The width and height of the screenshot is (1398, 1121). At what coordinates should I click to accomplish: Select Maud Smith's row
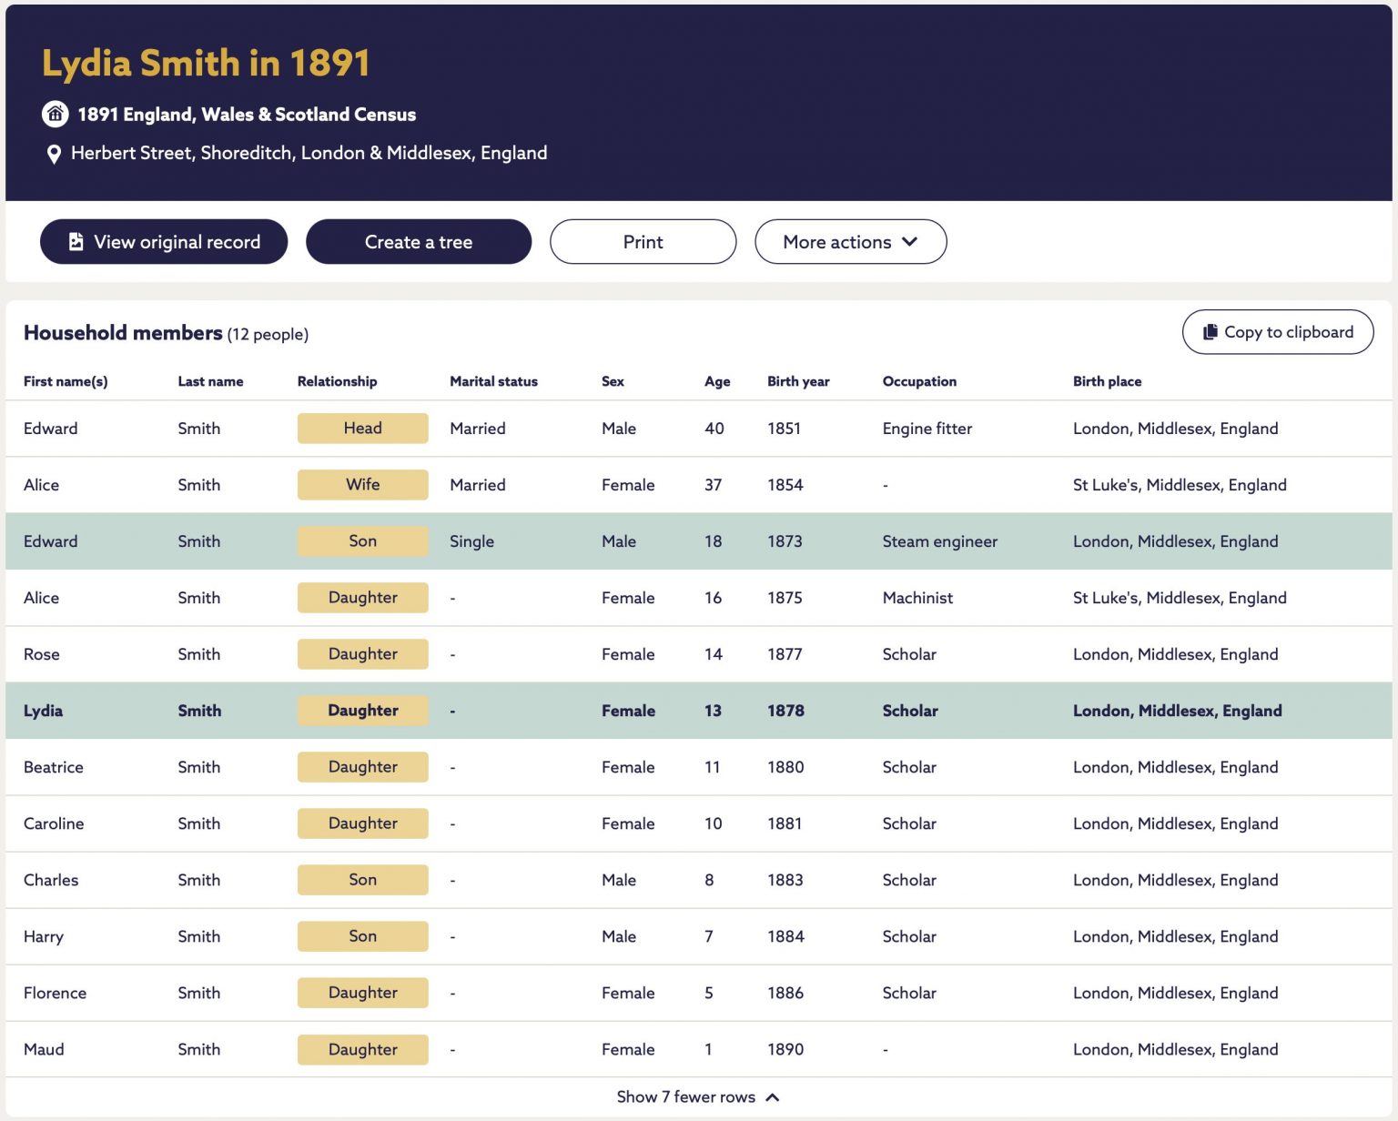coord(699,1049)
